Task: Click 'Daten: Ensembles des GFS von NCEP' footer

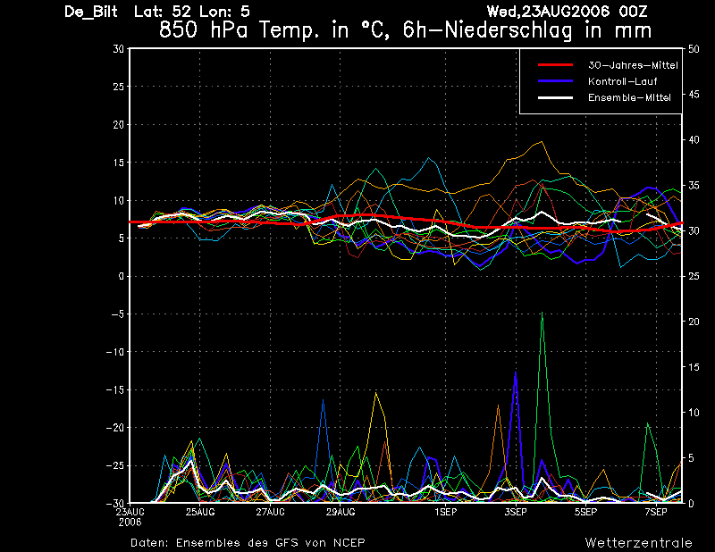Action: coord(248,543)
